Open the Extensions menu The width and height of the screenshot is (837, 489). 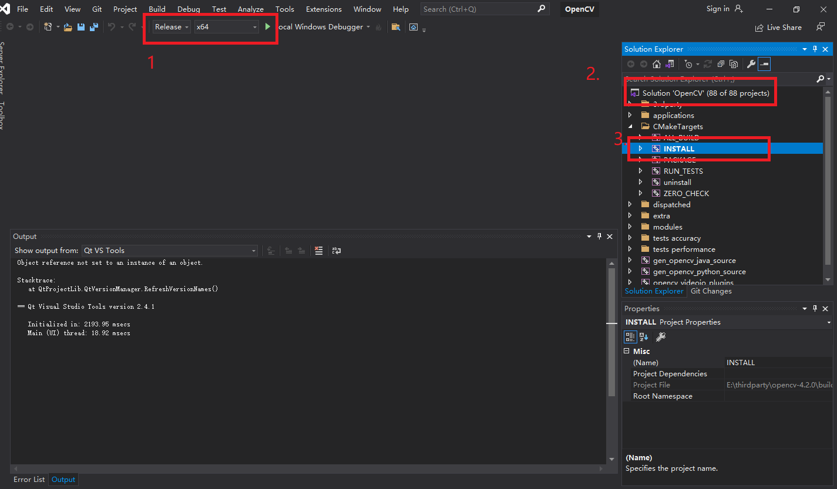click(x=324, y=9)
